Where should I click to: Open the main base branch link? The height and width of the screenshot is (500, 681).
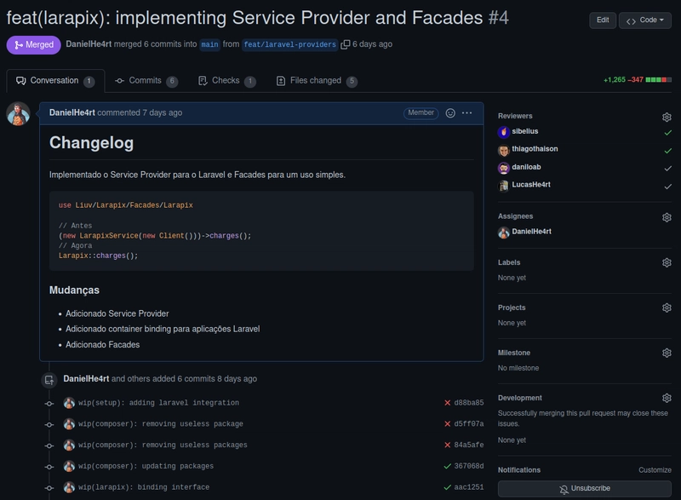point(209,44)
